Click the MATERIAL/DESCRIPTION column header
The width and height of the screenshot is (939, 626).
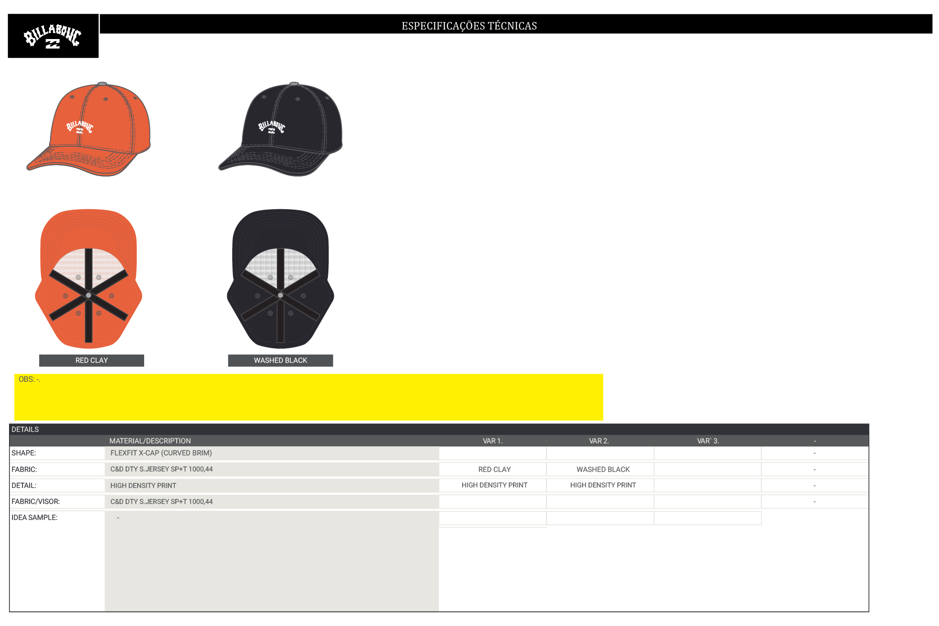tap(150, 441)
